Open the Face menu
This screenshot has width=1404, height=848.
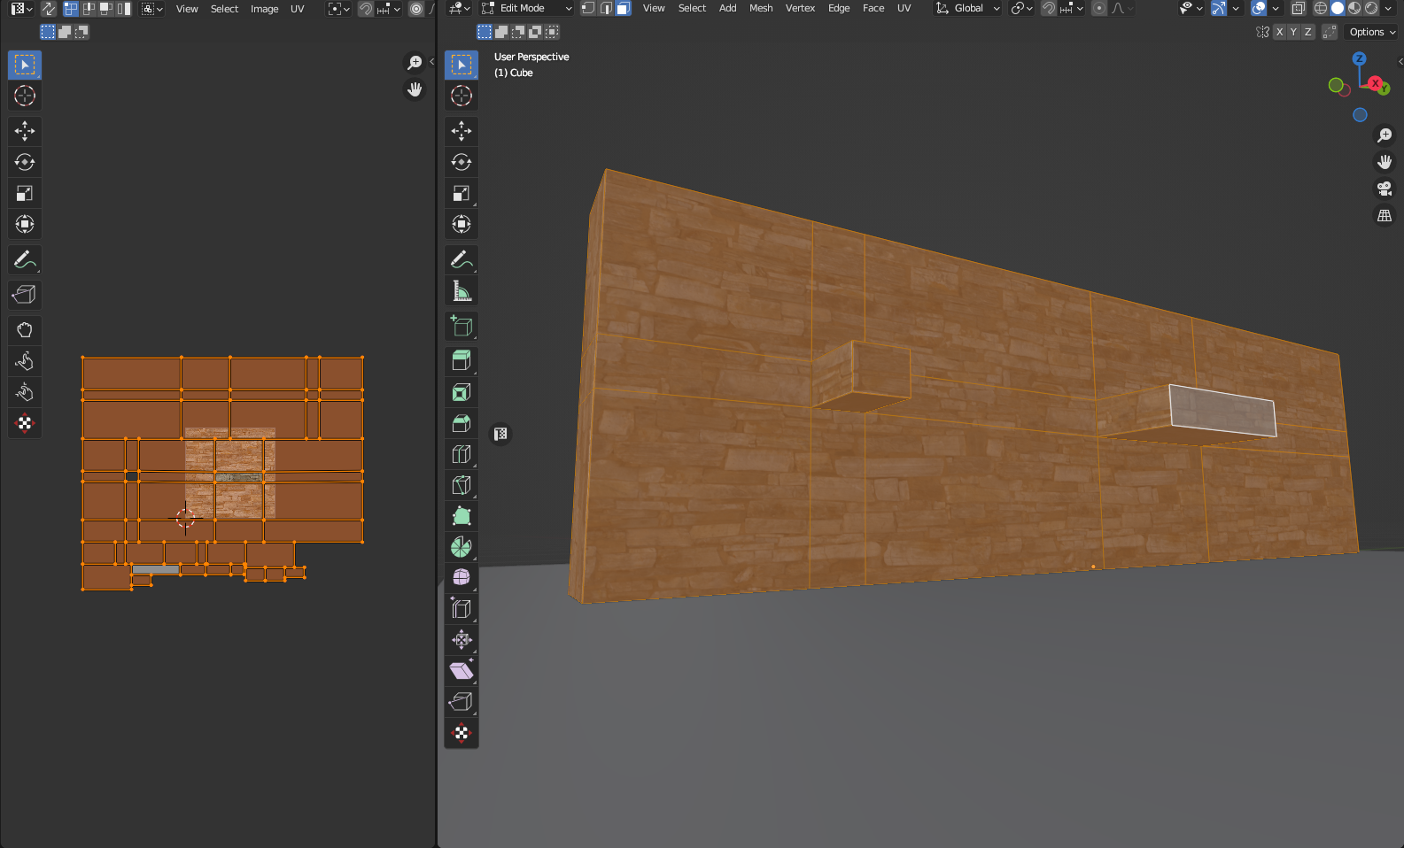click(873, 8)
